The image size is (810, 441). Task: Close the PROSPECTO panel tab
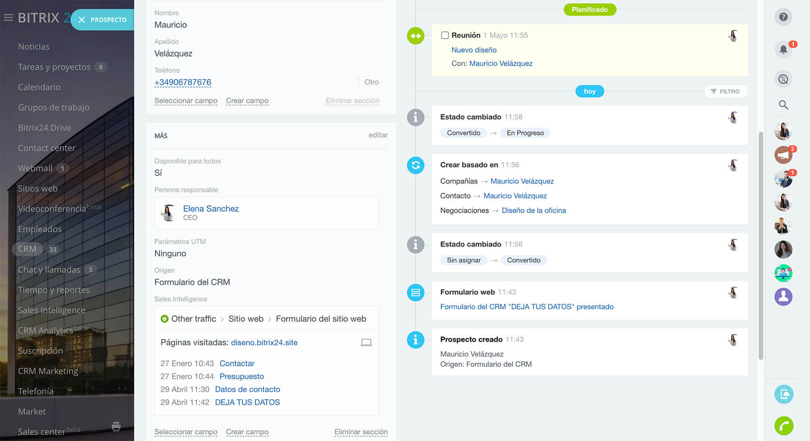(81, 20)
